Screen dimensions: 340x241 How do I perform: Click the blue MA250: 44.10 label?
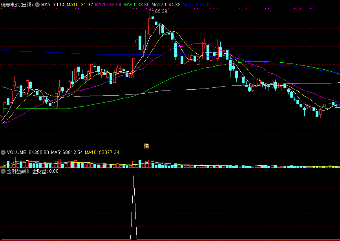pos(197,5)
